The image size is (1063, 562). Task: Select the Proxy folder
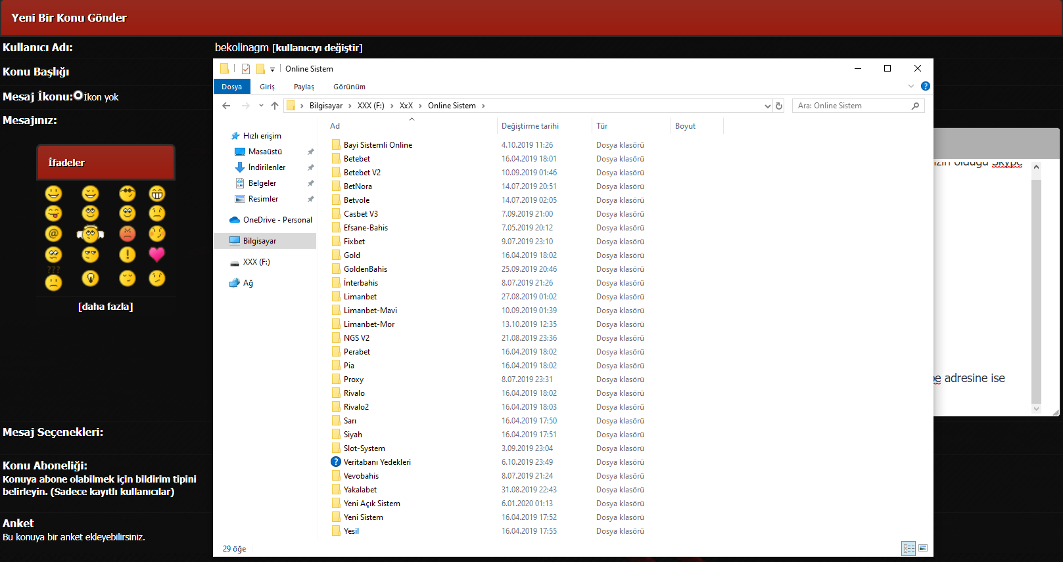354,379
